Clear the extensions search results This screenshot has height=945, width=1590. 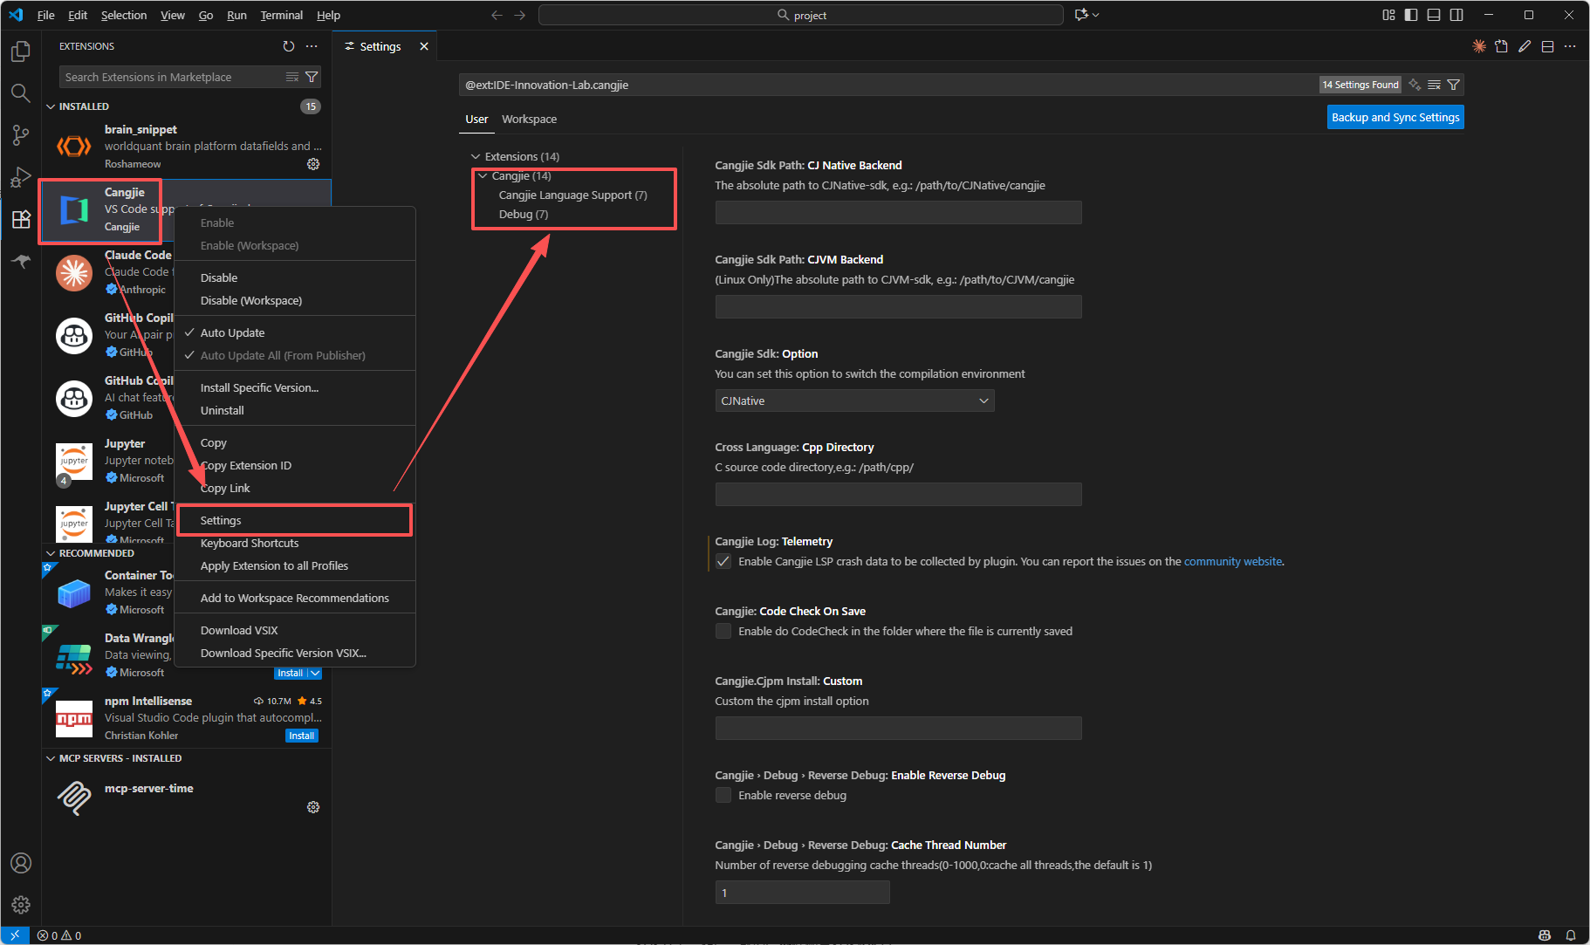(292, 77)
